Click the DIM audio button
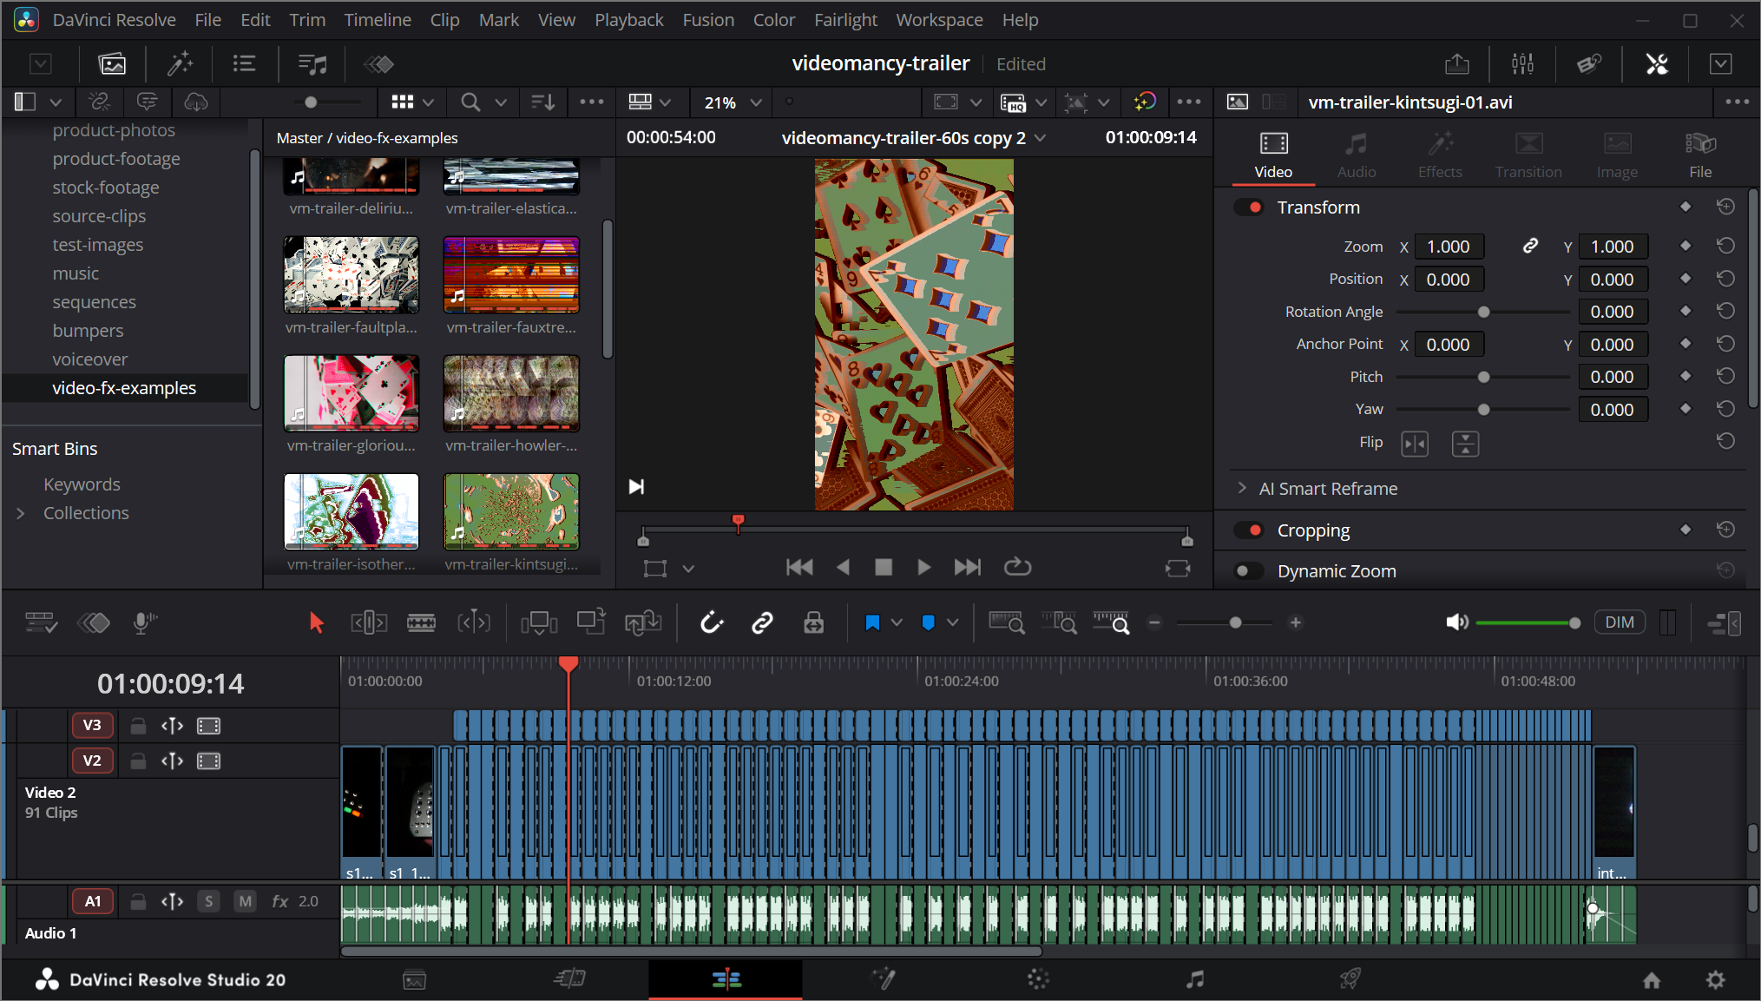The image size is (1761, 1001). [x=1620, y=622]
